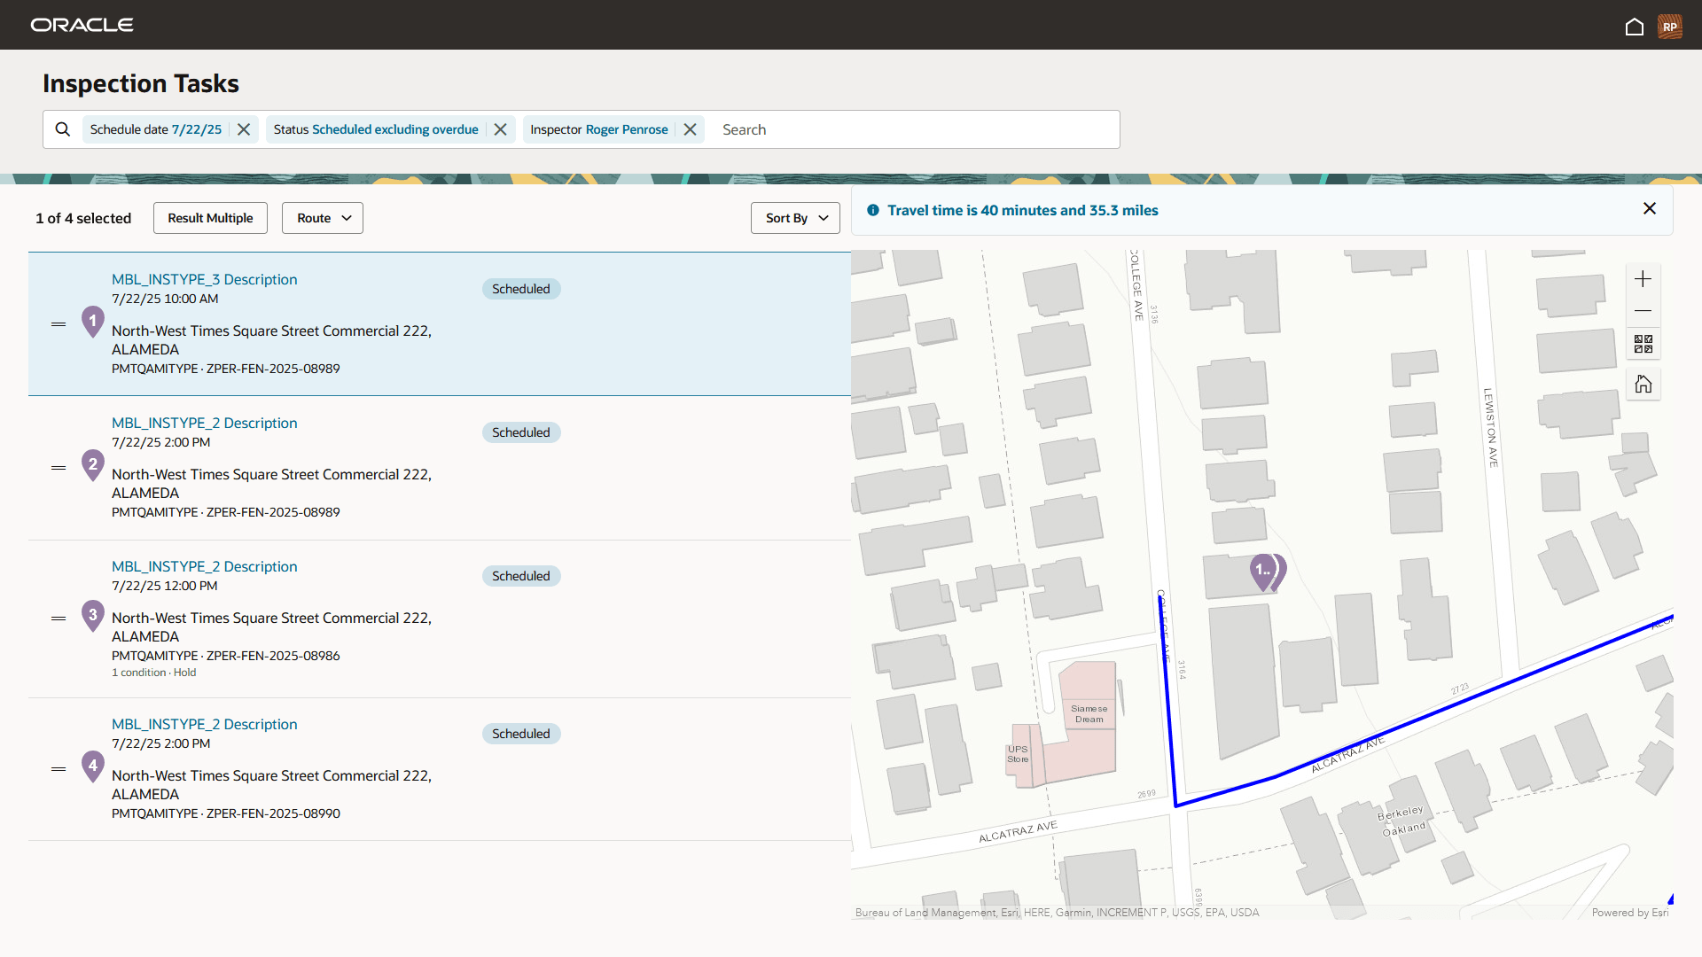The image size is (1702, 957).
Task: Grab drag handle of task 2
Action: click(x=59, y=467)
